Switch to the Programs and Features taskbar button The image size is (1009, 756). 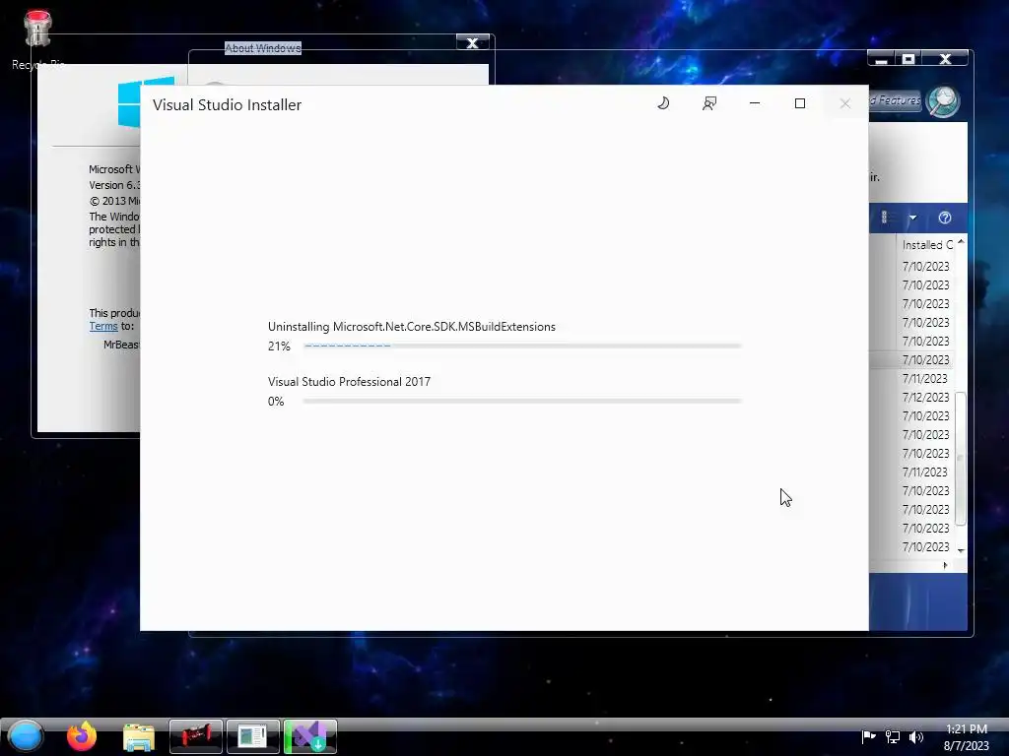coord(253,736)
